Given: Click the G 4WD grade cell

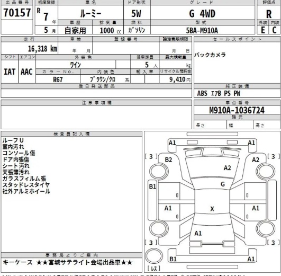Looking at the screenshot, I should 203,13.
